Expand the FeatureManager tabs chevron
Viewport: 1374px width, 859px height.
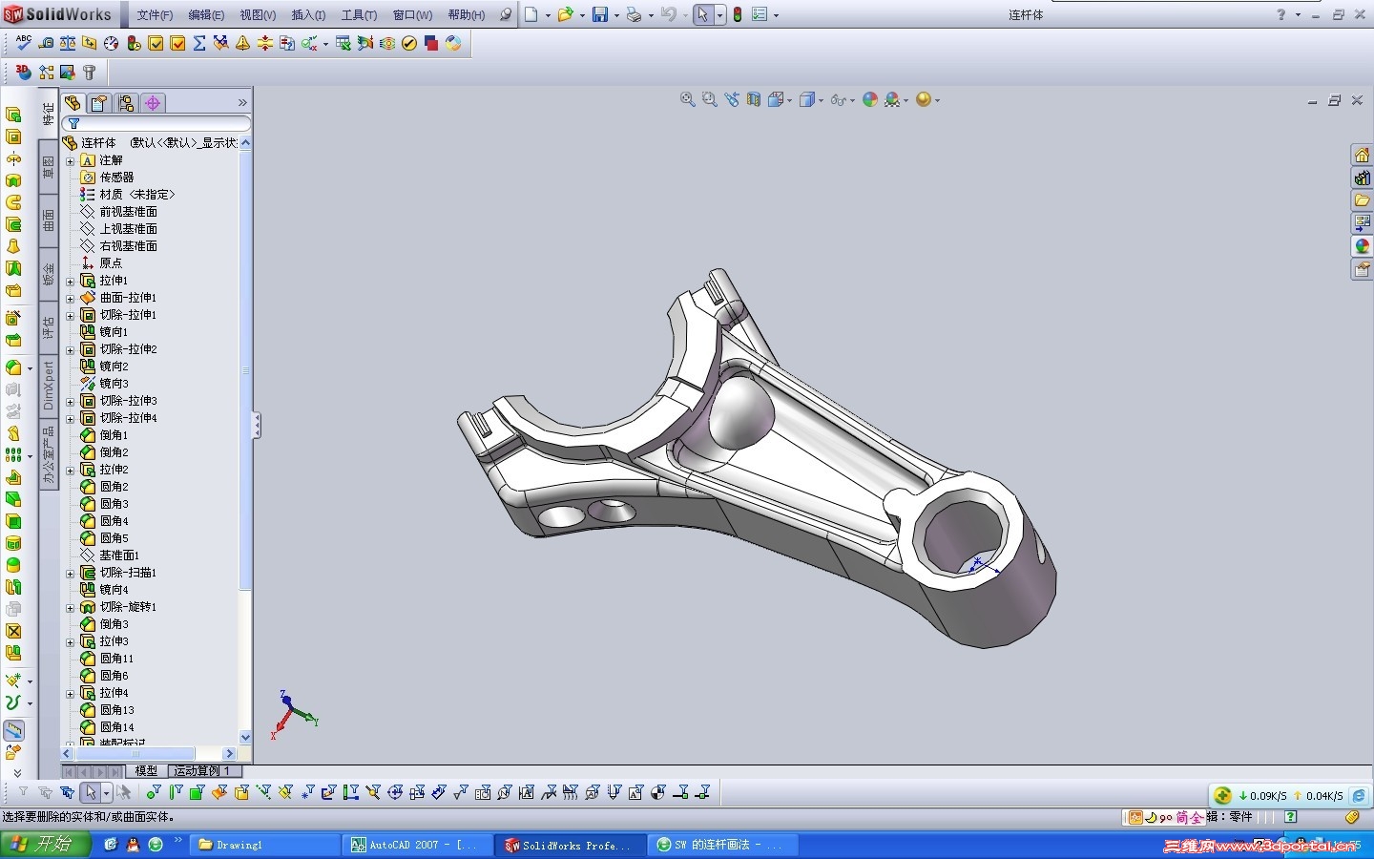pyautogui.click(x=242, y=102)
